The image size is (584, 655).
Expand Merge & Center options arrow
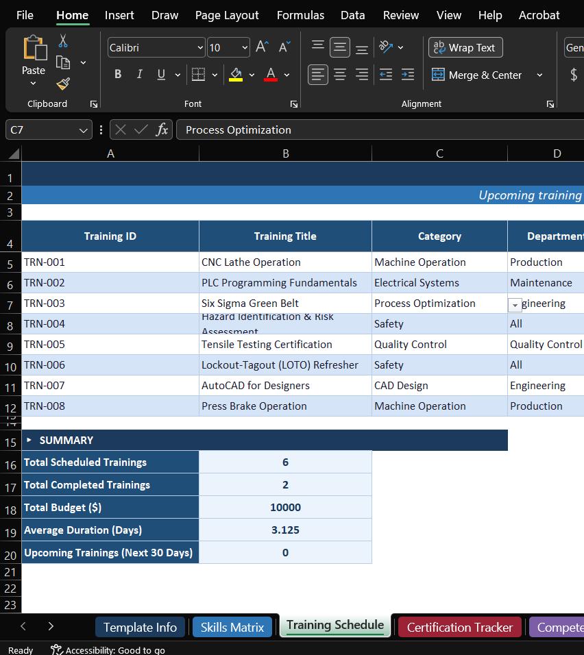[539, 75]
